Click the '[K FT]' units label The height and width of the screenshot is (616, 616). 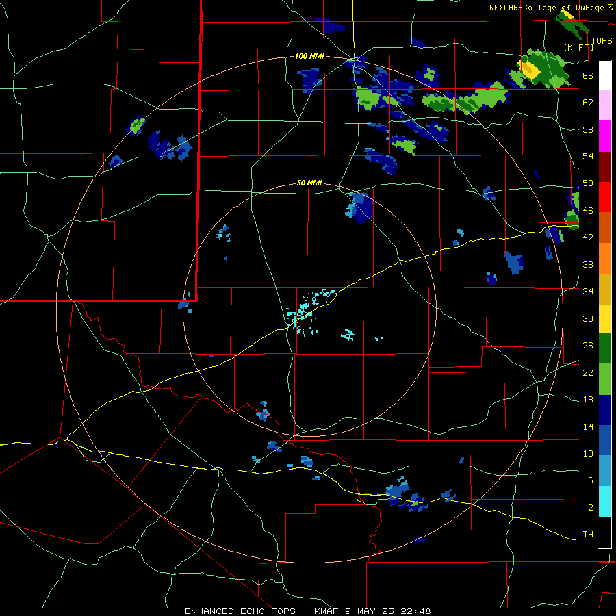click(x=578, y=48)
